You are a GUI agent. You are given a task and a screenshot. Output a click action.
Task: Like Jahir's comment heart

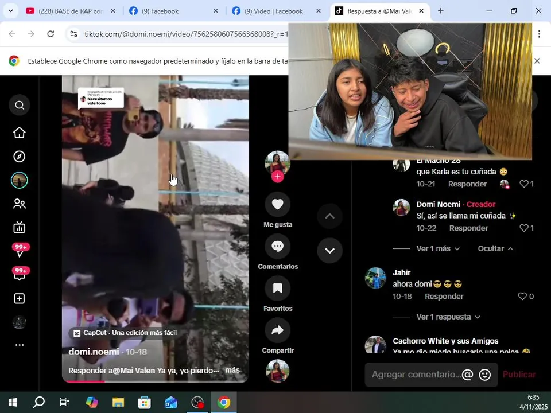[x=522, y=297]
